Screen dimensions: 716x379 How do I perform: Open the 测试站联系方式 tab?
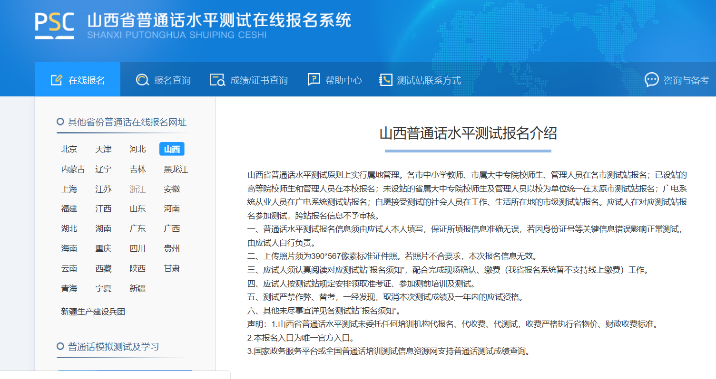coord(420,80)
